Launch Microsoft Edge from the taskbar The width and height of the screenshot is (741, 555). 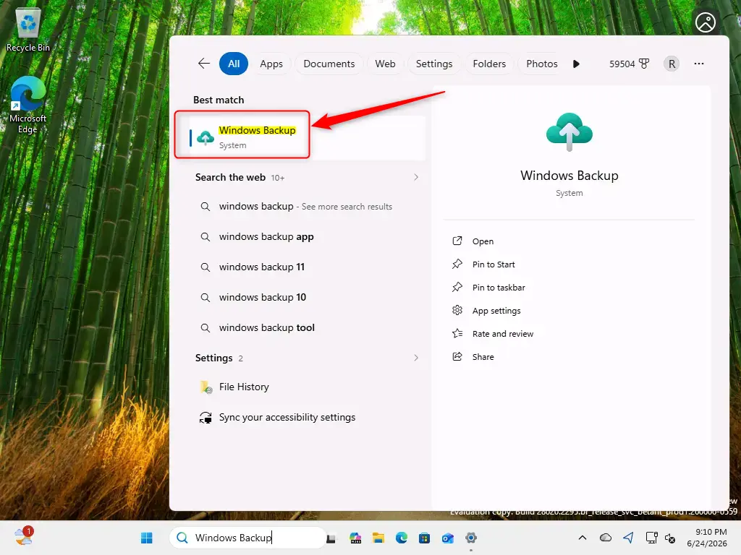coord(401,538)
